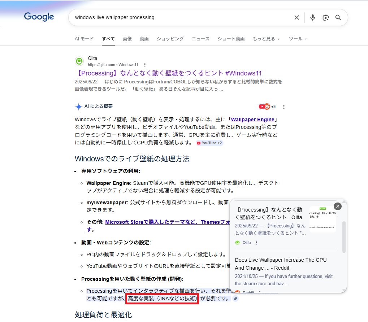This screenshot has height=322, width=368.
Task: Close the sources popup card
Action: coord(338,206)
